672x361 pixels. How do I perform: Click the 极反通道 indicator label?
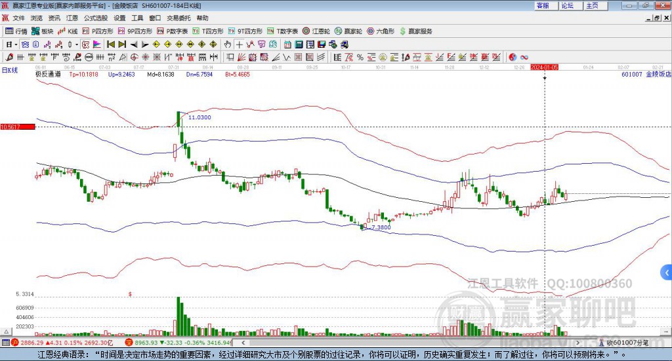[47, 74]
